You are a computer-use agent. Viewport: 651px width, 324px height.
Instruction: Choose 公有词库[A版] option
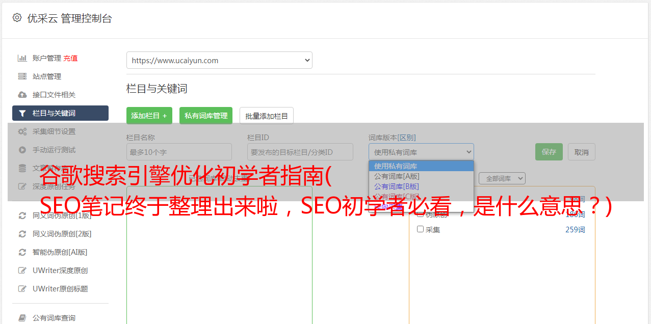pos(421,176)
